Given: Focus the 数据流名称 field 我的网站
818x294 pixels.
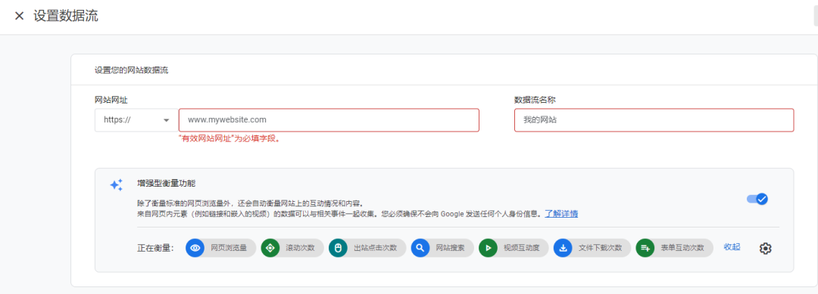Looking at the screenshot, I should click(x=654, y=119).
